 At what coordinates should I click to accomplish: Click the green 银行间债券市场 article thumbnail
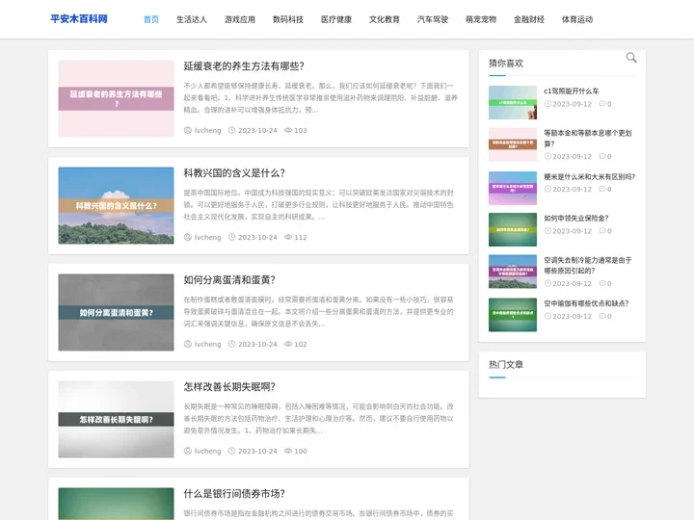pyautogui.click(x=116, y=504)
